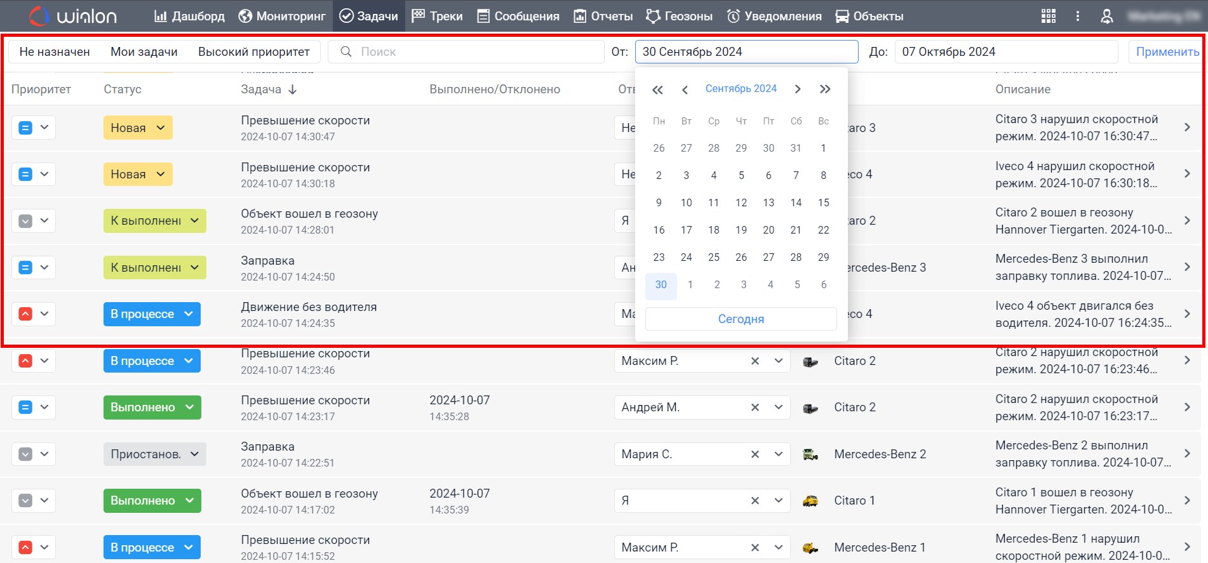Click Mercedes-Benz 1 vehicle icon
The image size is (1208, 563).
810,547
